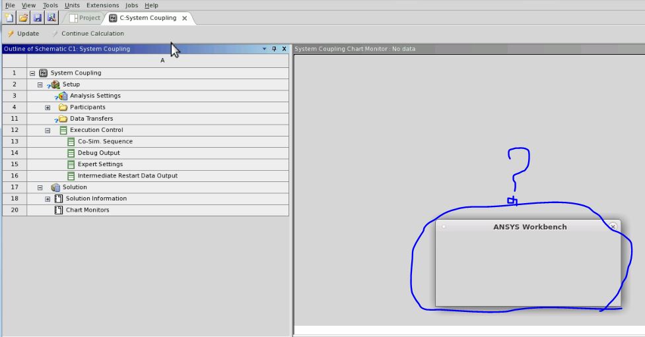
Task: Select the Data Transfers row text
Action: coord(91,119)
